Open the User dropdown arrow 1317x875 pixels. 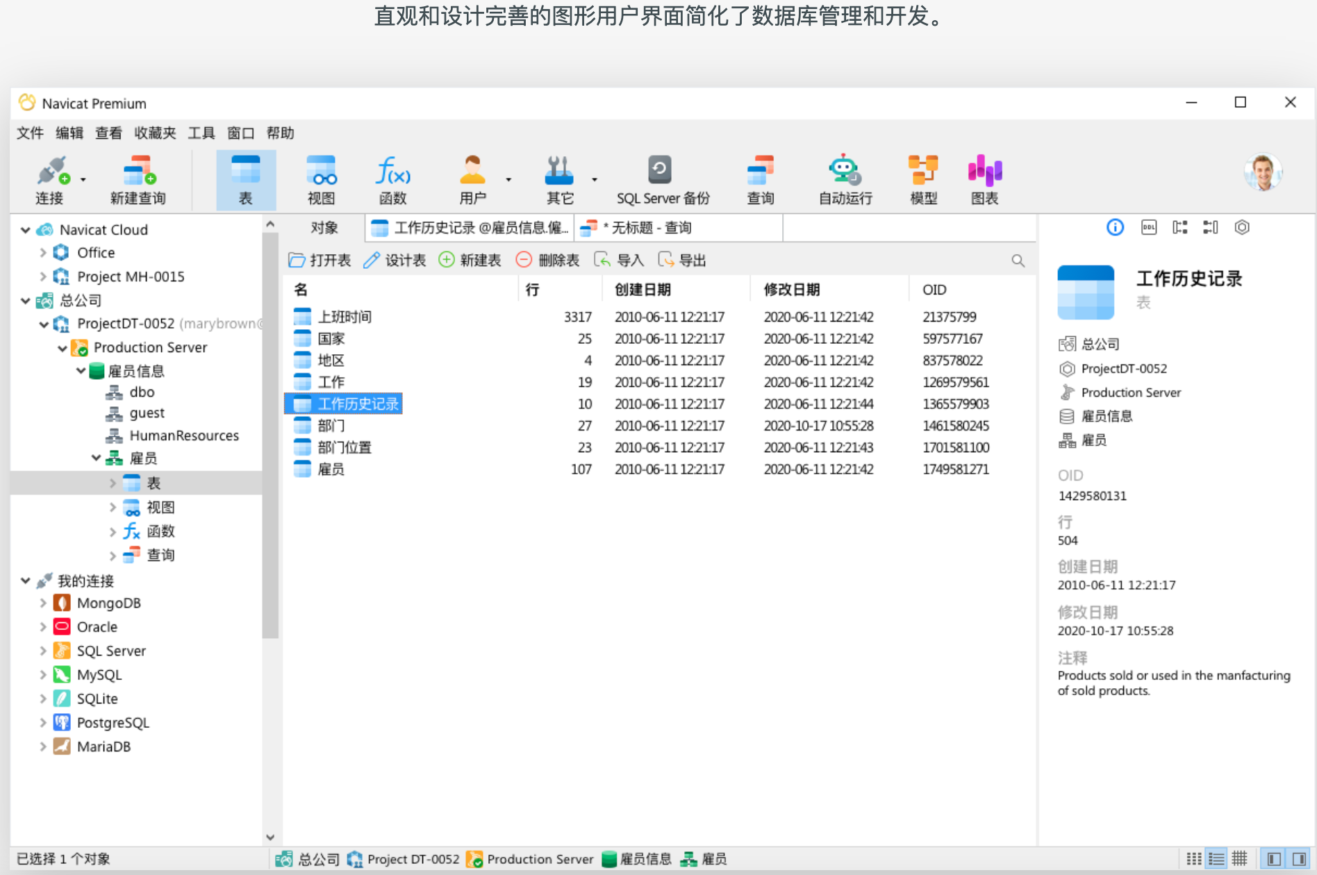(x=508, y=180)
